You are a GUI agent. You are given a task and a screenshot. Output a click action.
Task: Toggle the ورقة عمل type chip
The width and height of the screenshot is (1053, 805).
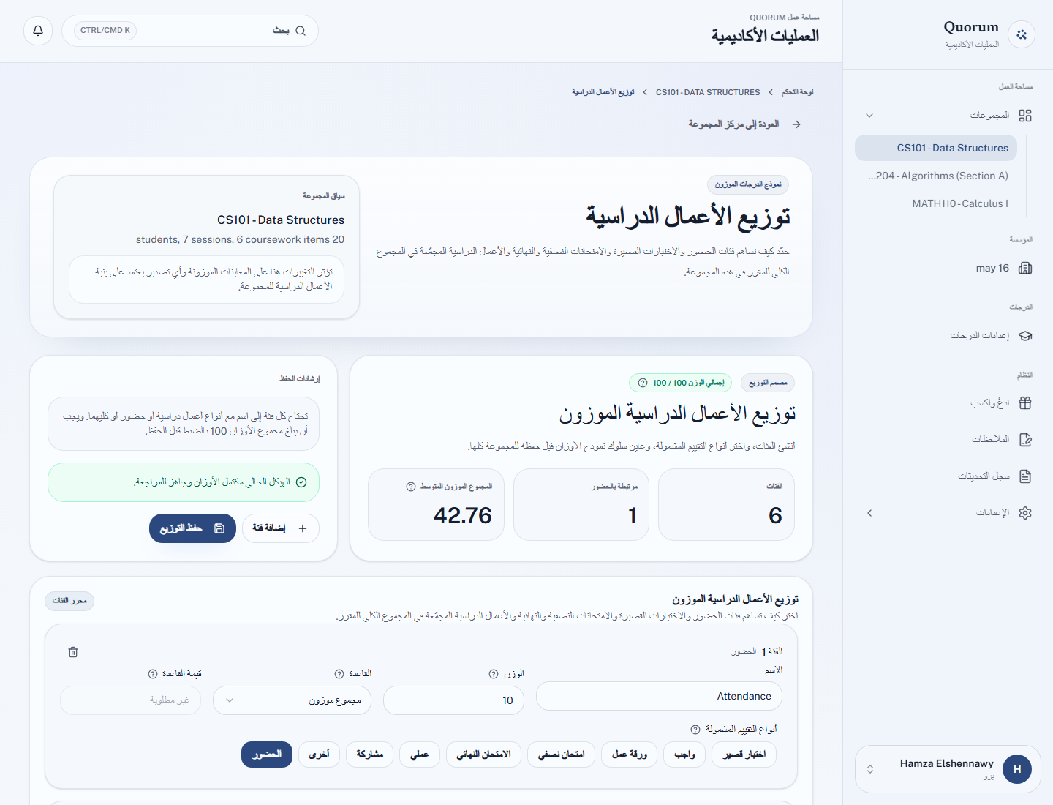629,755
